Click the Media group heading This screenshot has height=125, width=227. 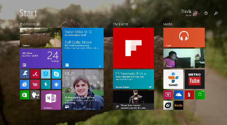[168, 24]
